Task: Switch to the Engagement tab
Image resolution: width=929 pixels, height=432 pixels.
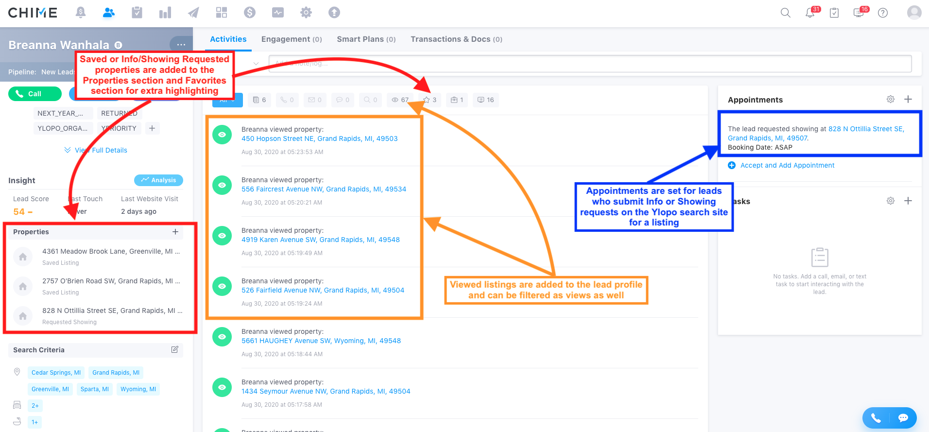Action: tap(292, 39)
